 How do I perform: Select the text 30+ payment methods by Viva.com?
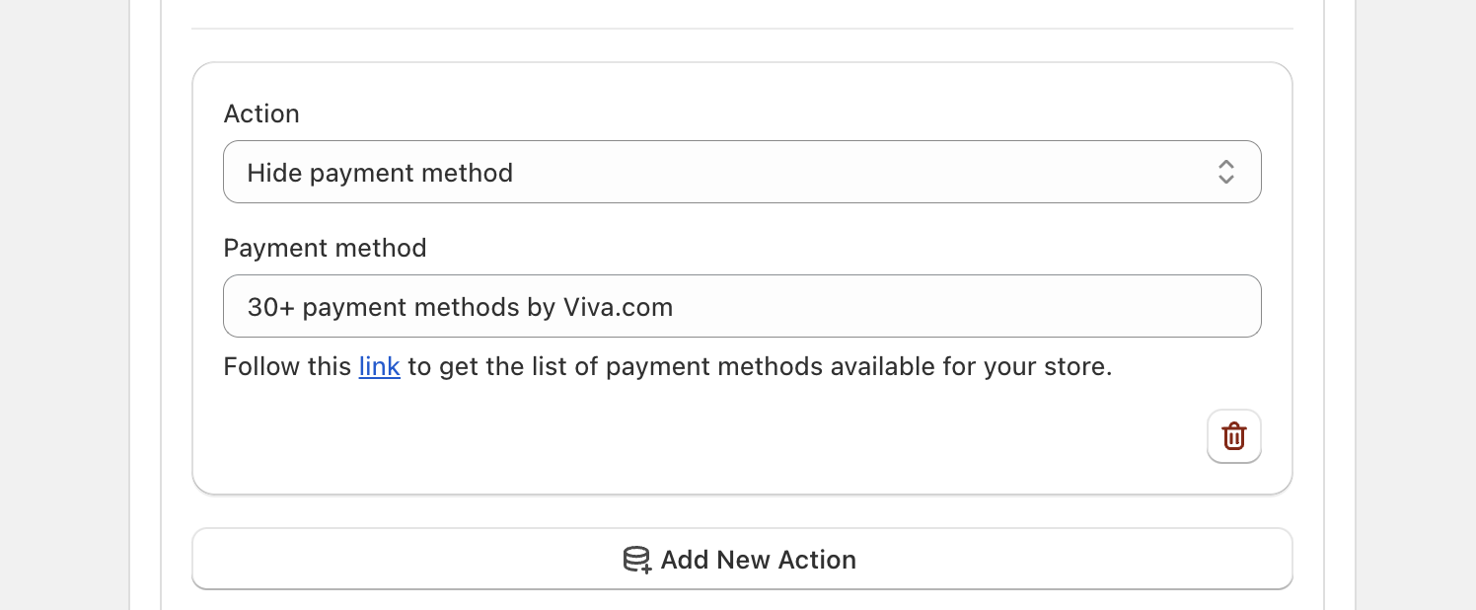460,307
